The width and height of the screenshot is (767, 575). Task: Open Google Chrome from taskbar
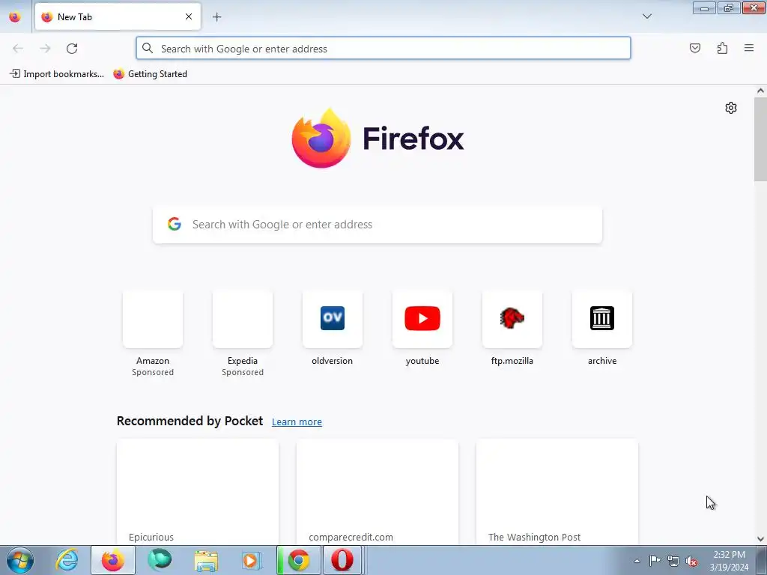coord(298,560)
